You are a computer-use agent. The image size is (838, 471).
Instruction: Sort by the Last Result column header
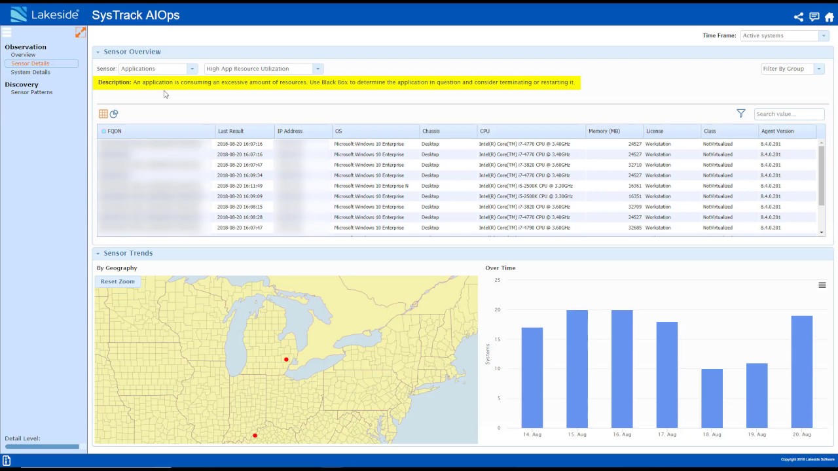coord(244,131)
